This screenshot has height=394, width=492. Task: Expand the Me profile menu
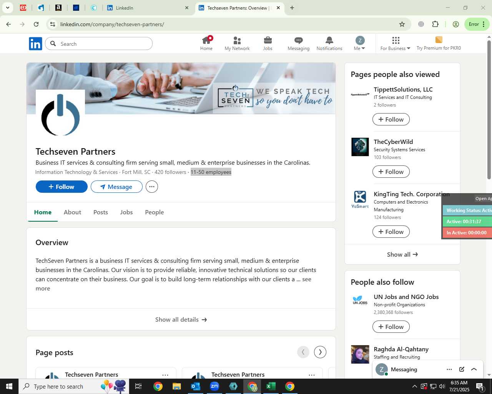(x=359, y=43)
